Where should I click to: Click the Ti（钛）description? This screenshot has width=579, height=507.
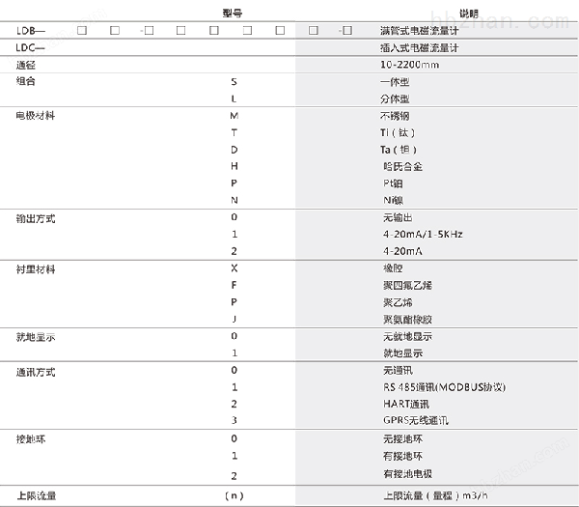click(398, 132)
